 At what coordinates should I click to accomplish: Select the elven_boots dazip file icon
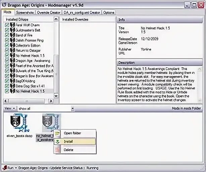(x=20, y=123)
